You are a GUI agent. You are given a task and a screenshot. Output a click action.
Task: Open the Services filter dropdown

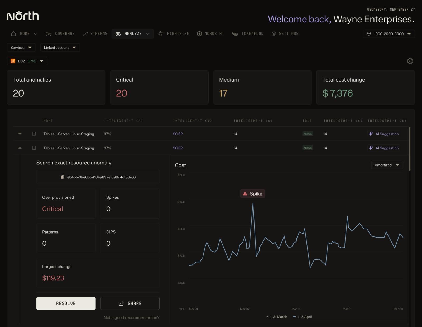(21, 48)
